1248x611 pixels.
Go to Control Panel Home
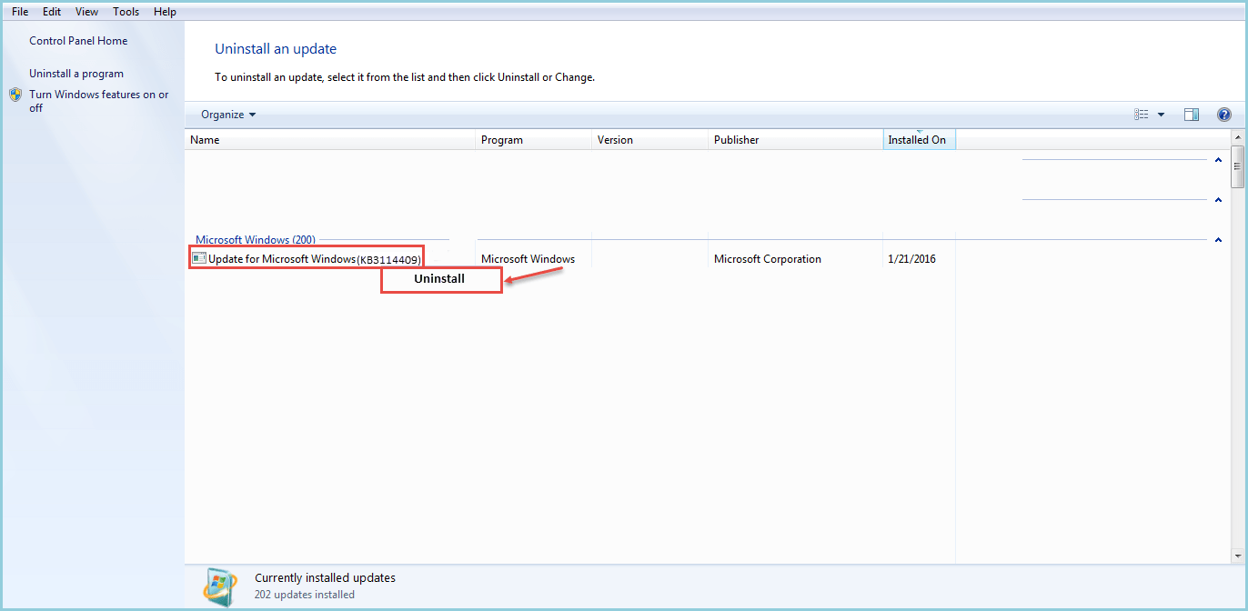tap(78, 41)
